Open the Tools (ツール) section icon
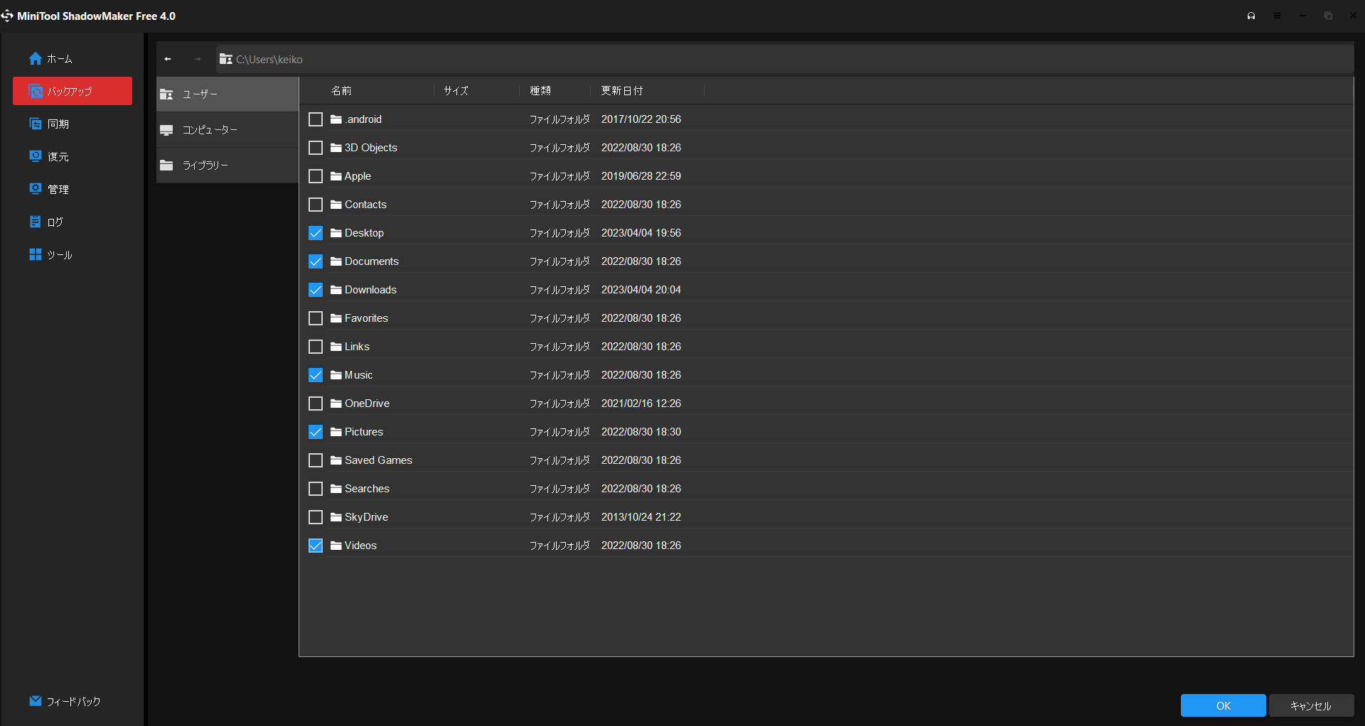Viewport: 1365px width, 726px height. [36, 254]
